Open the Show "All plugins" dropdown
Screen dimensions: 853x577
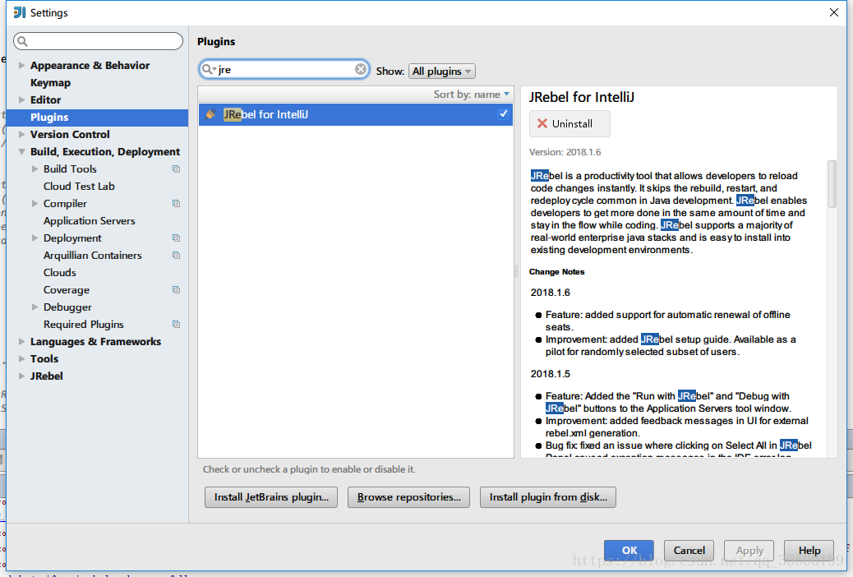441,71
